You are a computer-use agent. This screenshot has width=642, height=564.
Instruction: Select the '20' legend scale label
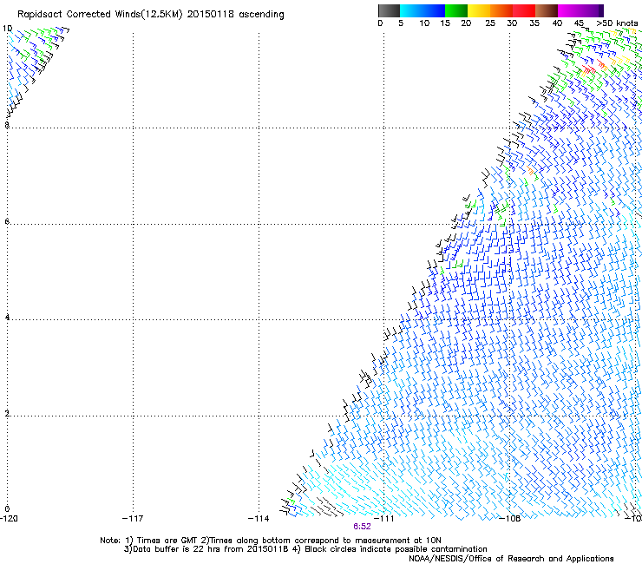pyautogui.click(x=466, y=23)
